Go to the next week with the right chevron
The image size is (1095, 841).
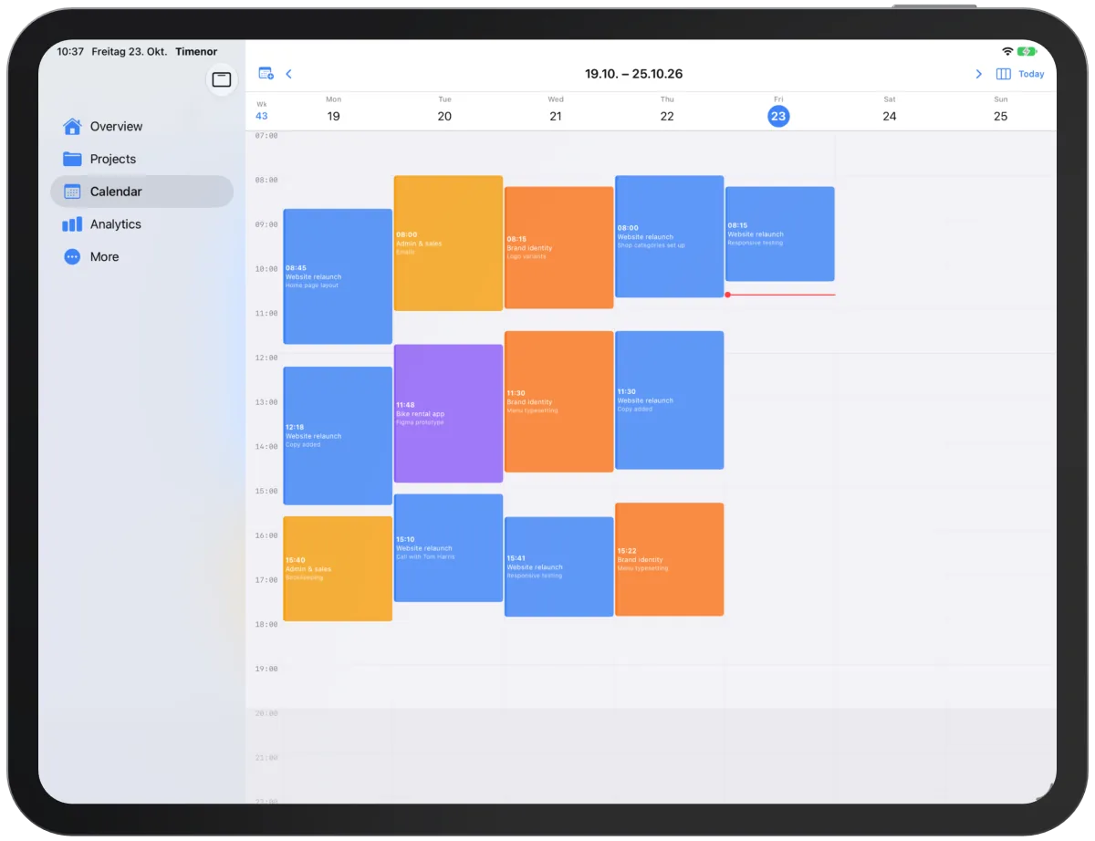pos(979,74)
